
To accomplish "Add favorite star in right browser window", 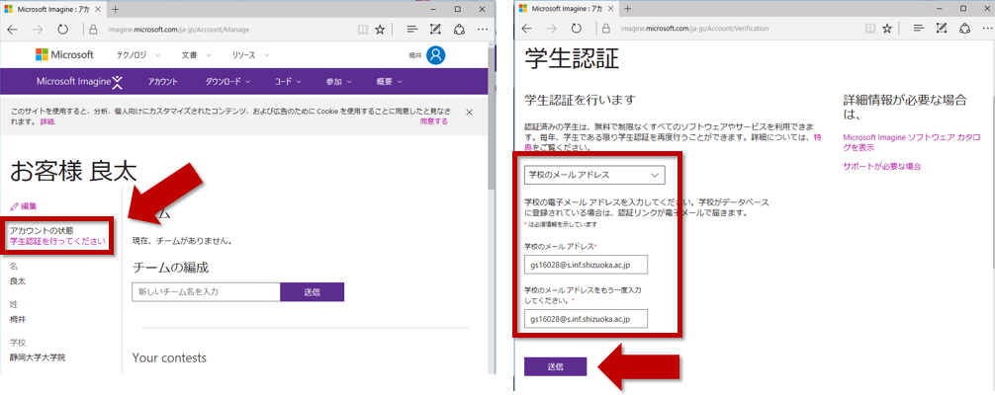I will [887, 29].
